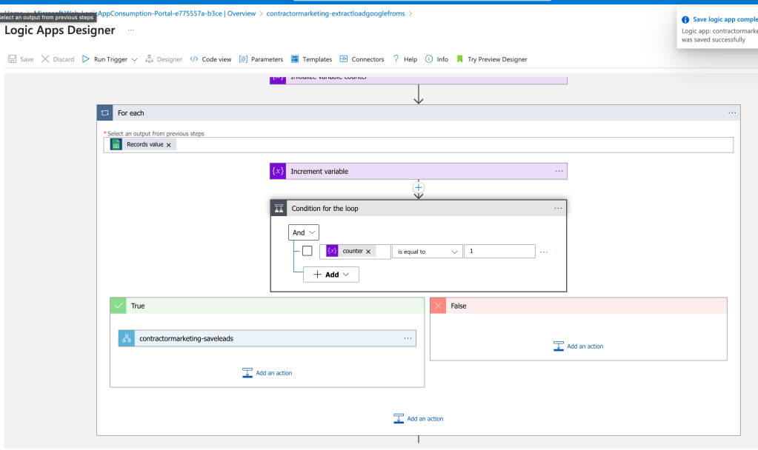Open the 'is equal to' operator dropdown
Viewport: 758px width, 450px height.
point(428,252)
